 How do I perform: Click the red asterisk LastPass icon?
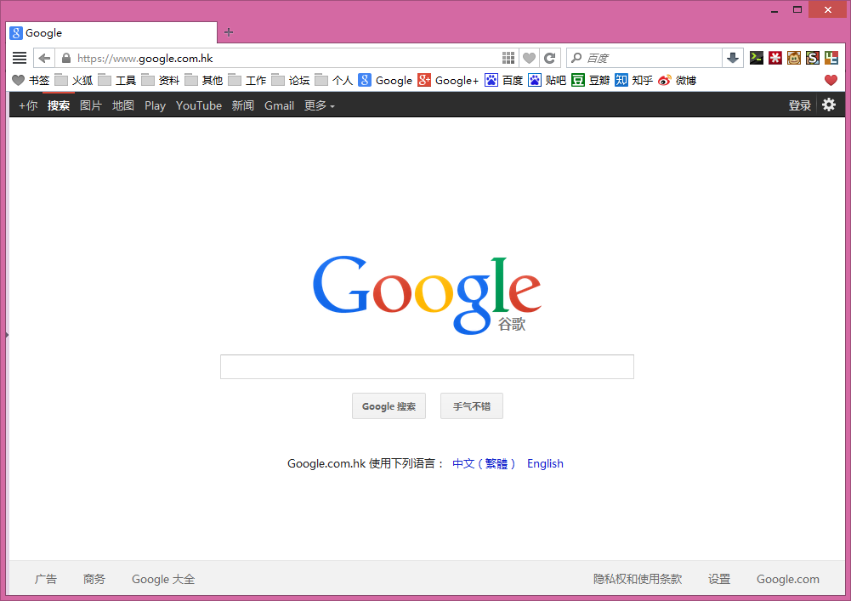775,58
